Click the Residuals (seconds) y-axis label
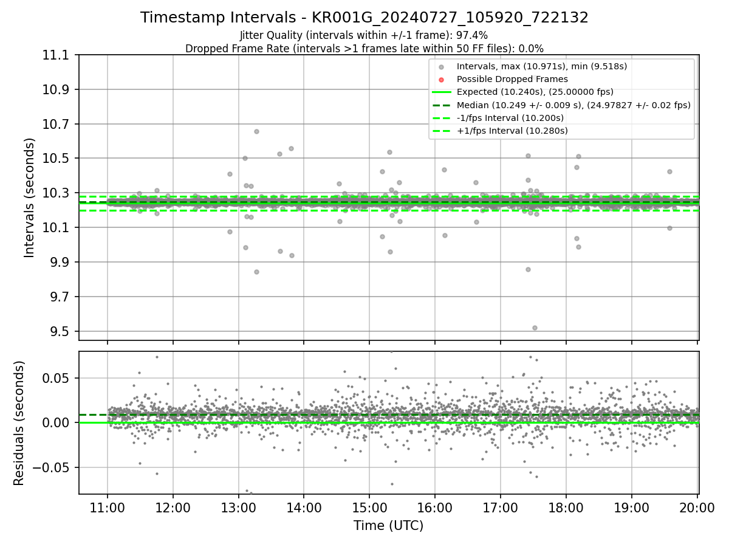 tap(19, 423)
